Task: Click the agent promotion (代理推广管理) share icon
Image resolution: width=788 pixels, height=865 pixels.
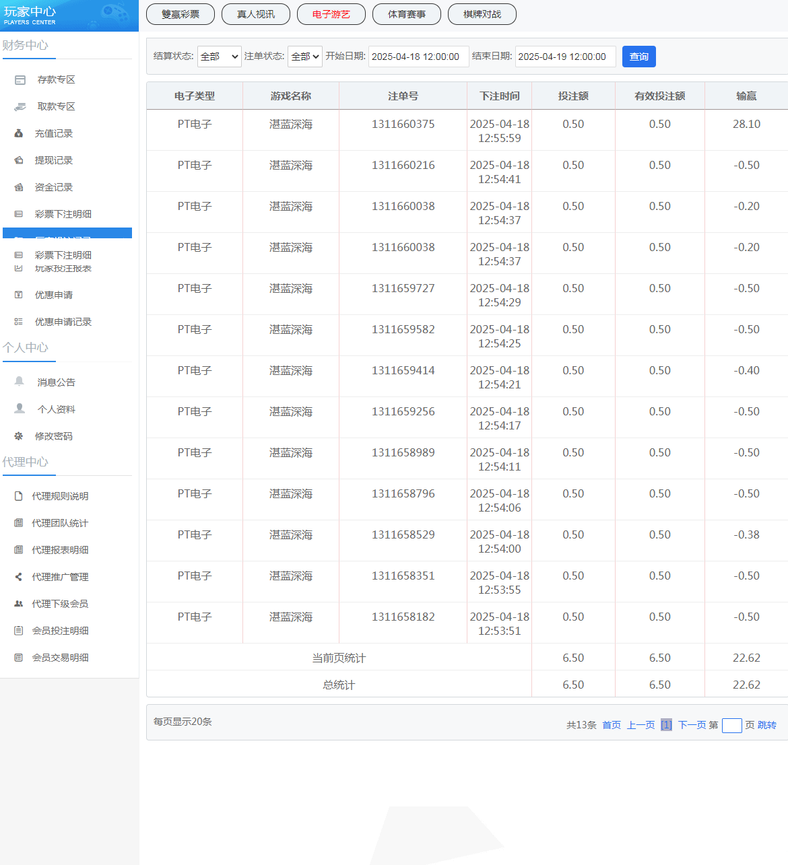Action: tap(19, 577)
